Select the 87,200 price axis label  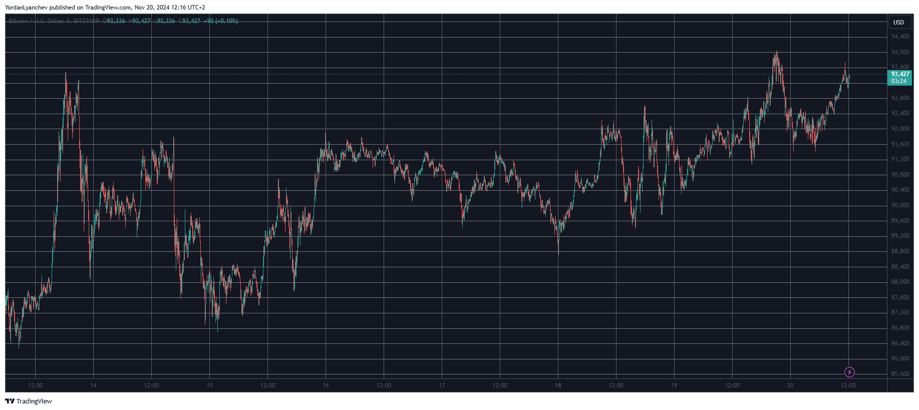tap(900, 312)
